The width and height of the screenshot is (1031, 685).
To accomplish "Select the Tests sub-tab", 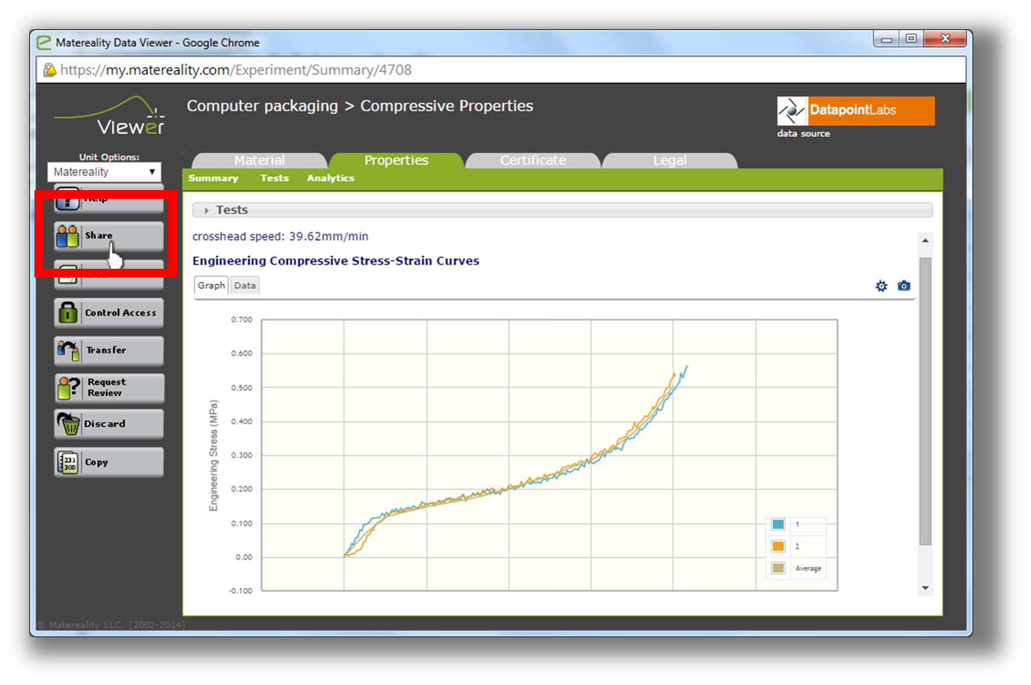I will coord(275,178).
